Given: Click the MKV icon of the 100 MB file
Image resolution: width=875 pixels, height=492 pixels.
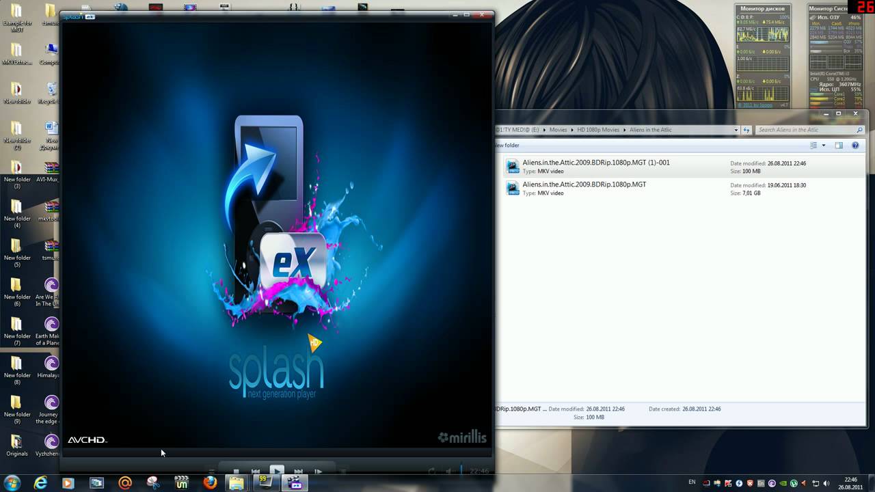Looking at the screenshot, I should 513,167.
